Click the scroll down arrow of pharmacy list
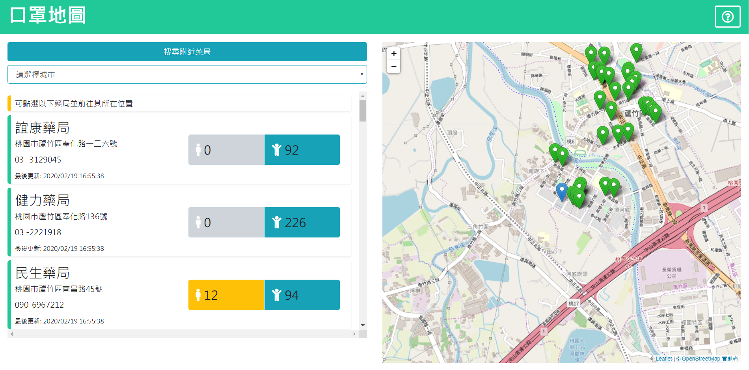749x370 pixels. [x=363, y=325]
